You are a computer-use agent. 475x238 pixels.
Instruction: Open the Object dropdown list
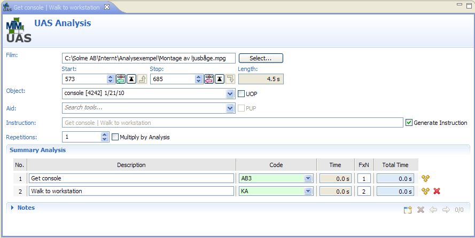coord(230,94)
